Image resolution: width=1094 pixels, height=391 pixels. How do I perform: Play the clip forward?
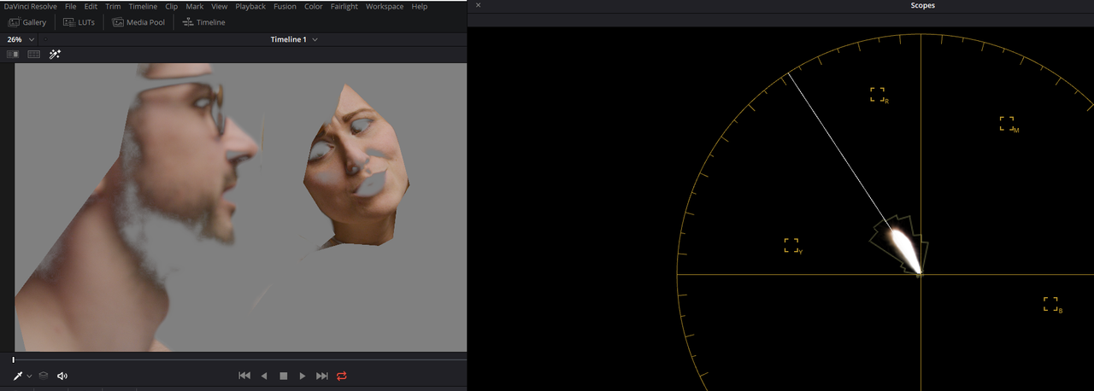point(303,376)
